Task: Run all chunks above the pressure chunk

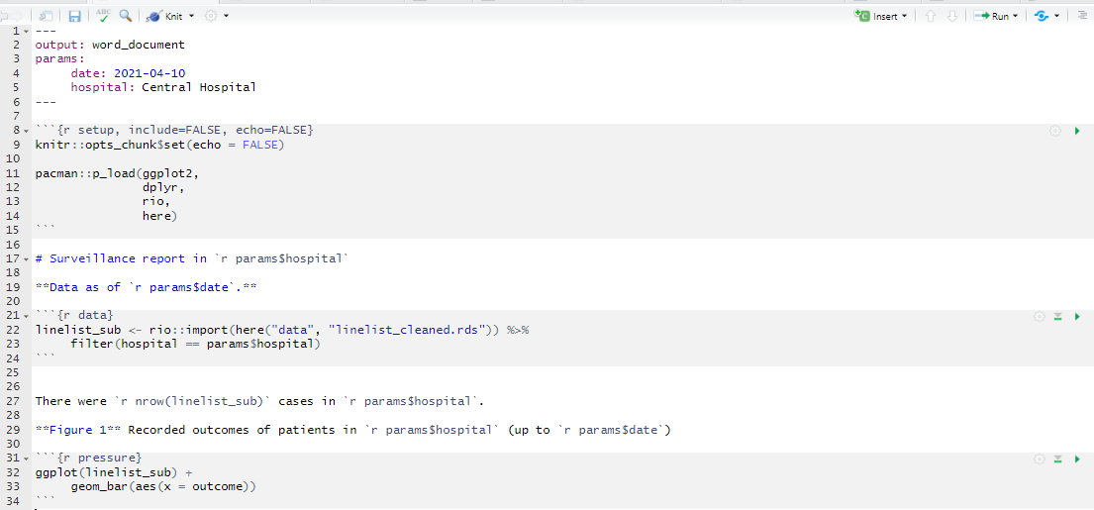Action: pos(1057,459)
